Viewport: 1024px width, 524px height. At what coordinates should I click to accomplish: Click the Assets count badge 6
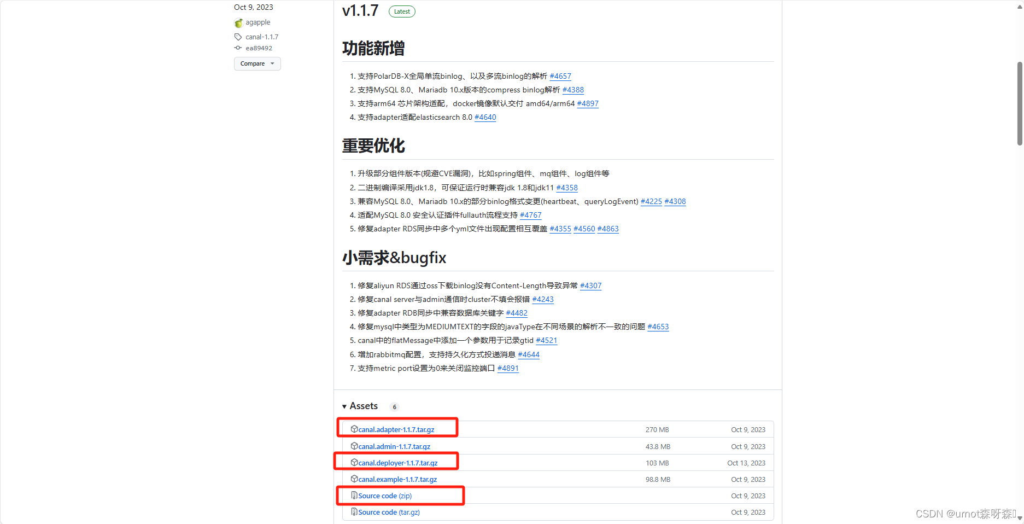pos(395,406)
